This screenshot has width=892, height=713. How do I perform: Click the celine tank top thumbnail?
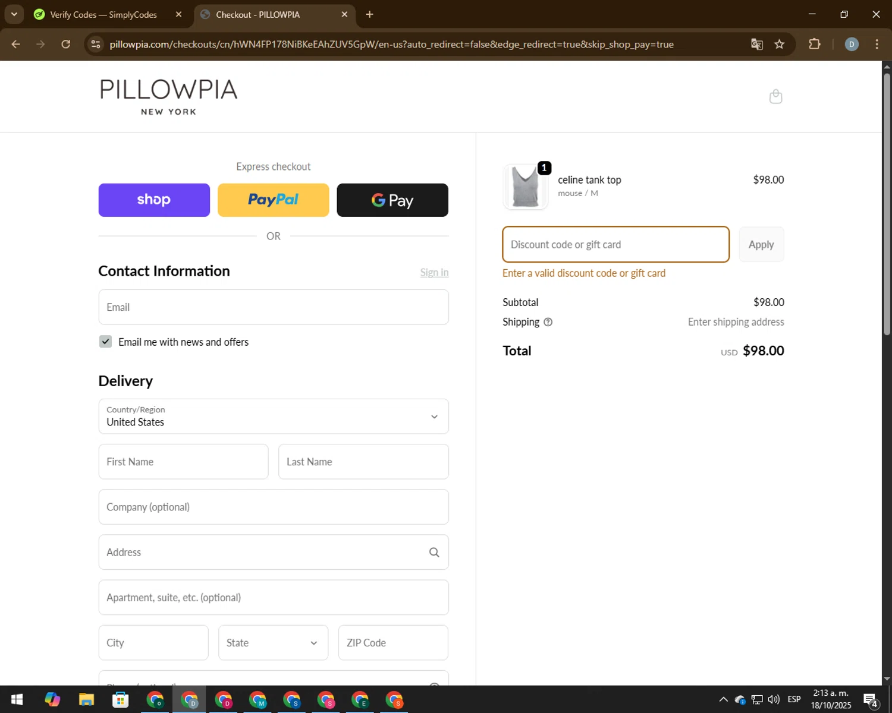click(x=525, y=187)
